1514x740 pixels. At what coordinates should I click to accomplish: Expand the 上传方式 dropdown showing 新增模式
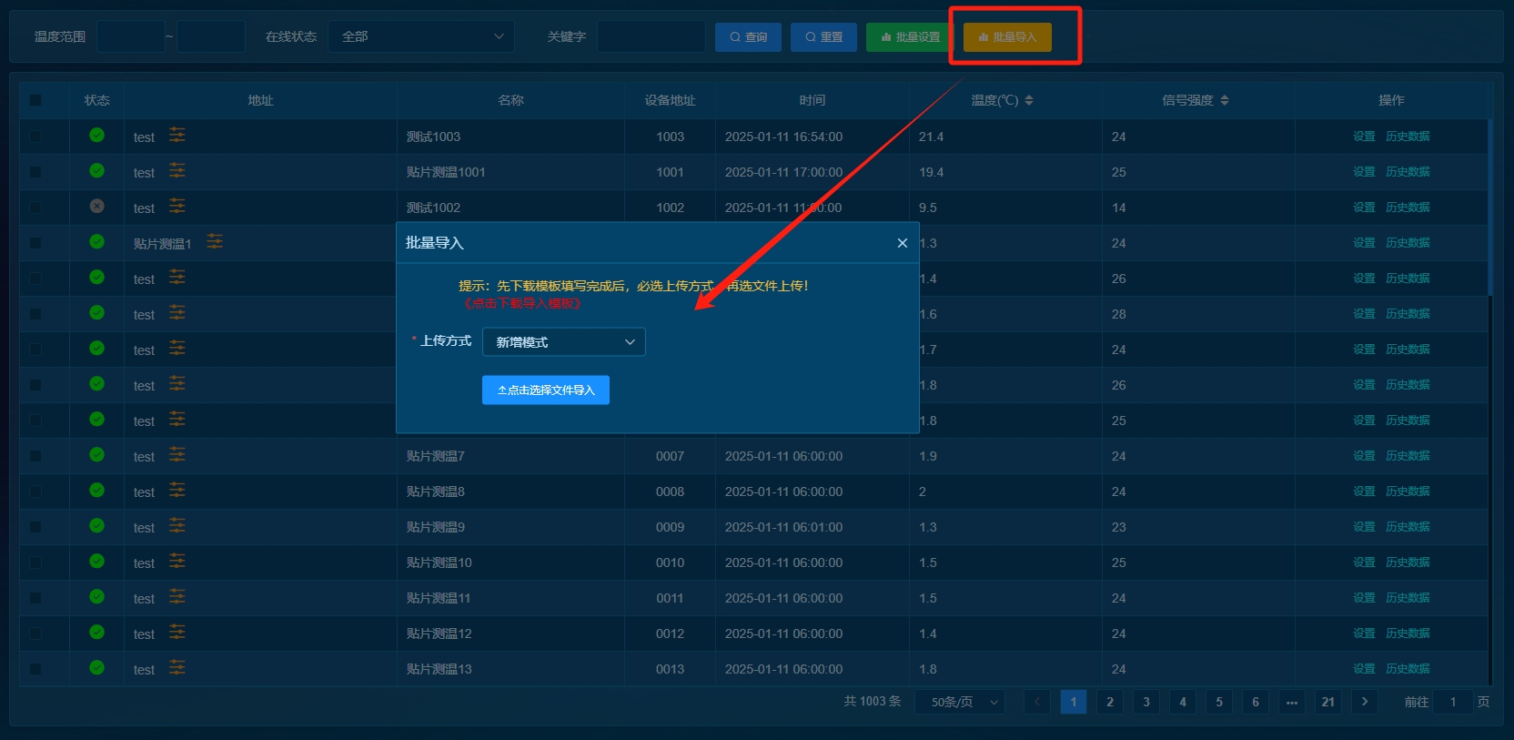(563, 342)
